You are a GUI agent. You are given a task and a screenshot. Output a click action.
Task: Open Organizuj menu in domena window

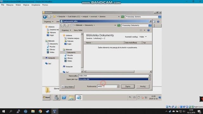coord(49,22)
